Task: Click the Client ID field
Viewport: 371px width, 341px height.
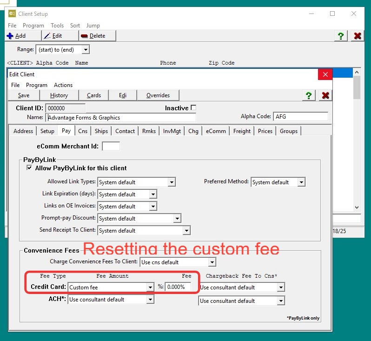Action: [65, 108]
